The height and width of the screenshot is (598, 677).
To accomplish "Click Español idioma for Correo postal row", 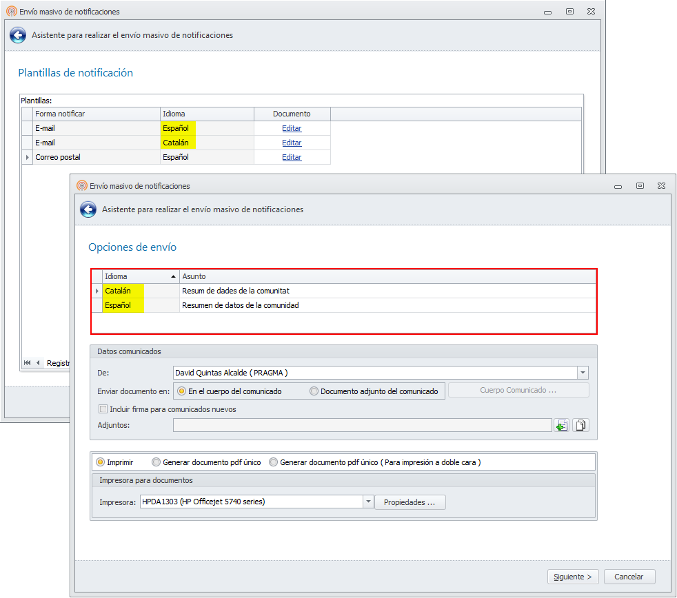I will pos(207,158).
